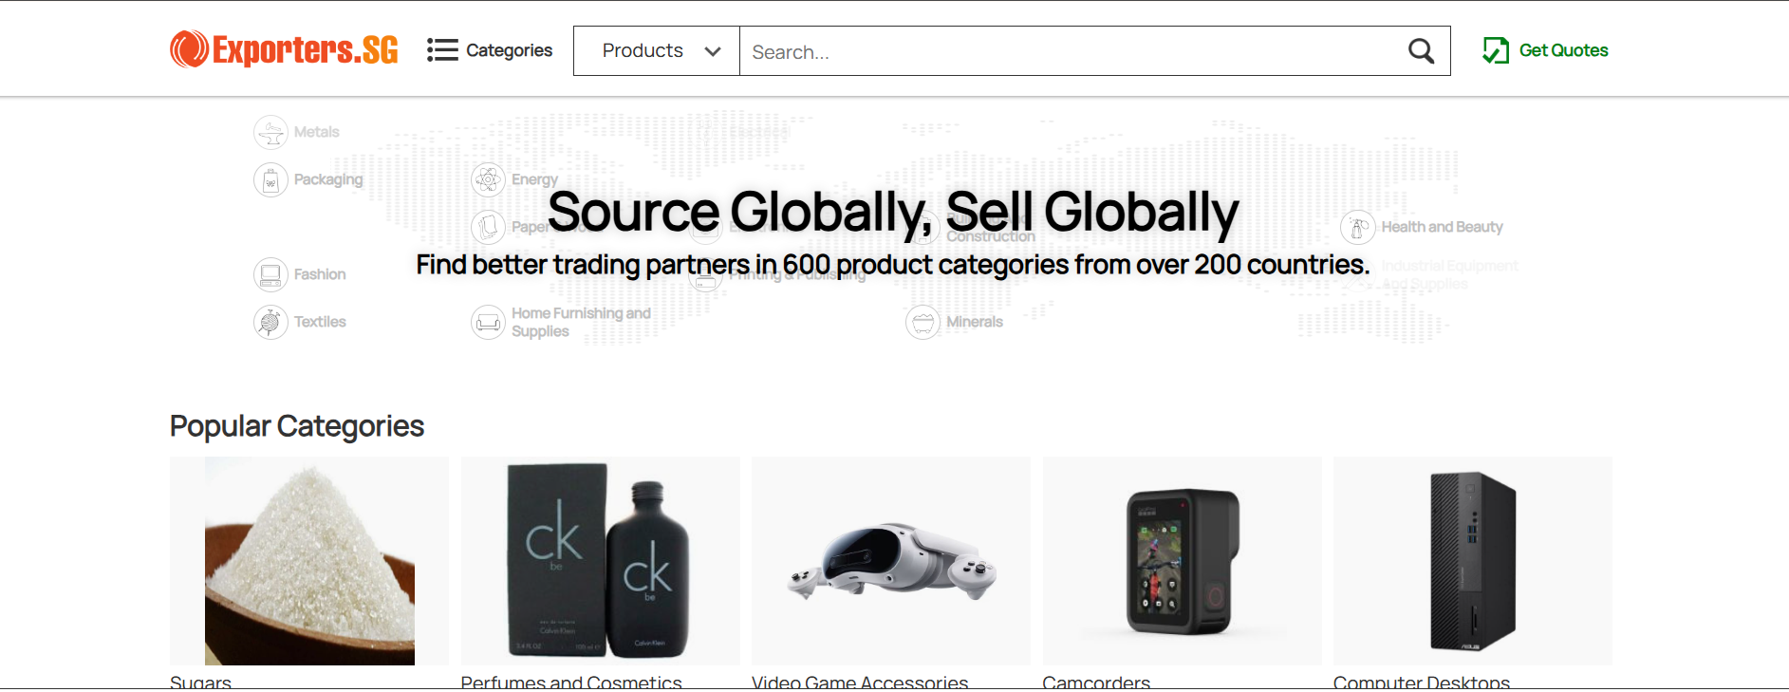Click the Get Quotes link
The image size is (1789, 692).
click(x=1563, y=50)
